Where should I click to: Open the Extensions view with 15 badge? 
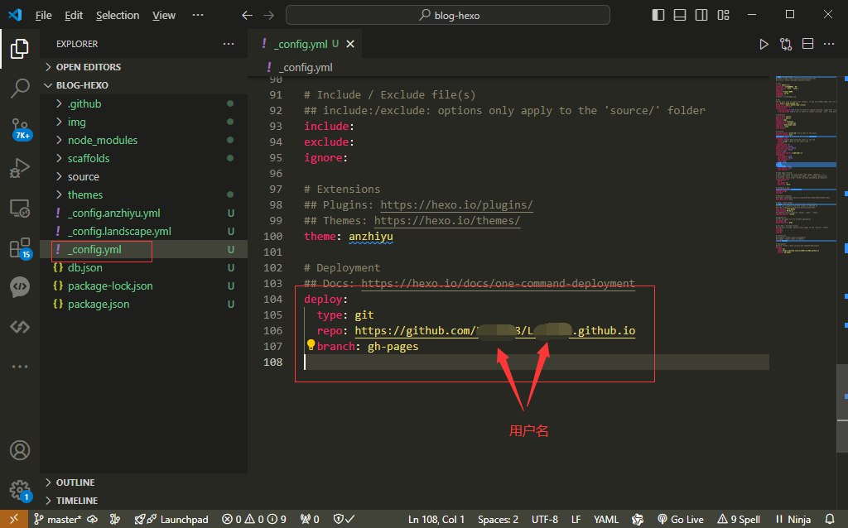pos(20,247)
